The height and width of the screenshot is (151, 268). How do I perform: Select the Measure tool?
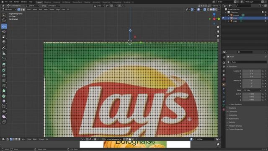tap(4, 53)
